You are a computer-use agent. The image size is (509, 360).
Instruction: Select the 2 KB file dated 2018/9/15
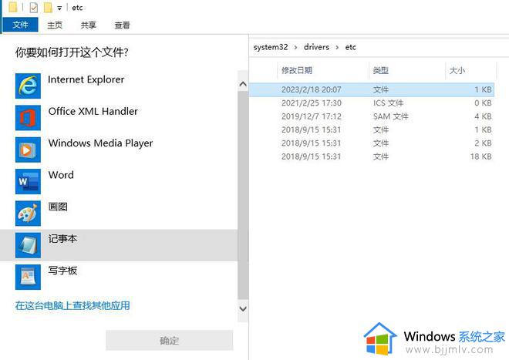click(372, 143)
